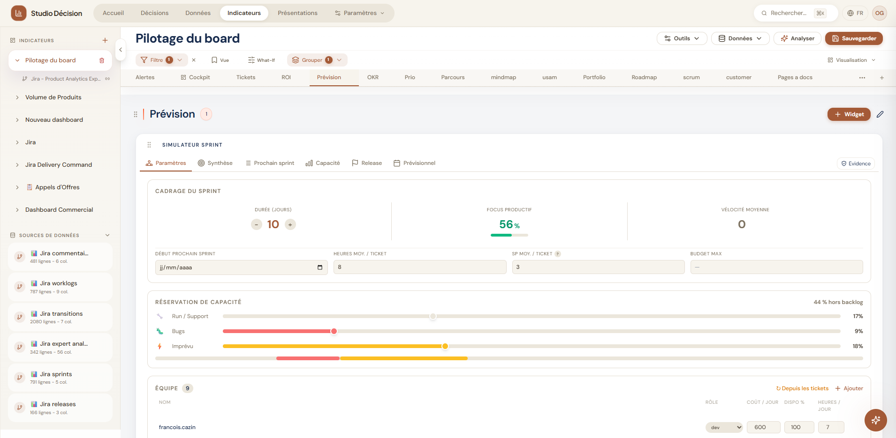Switch language with the FR button

(855, 13)
